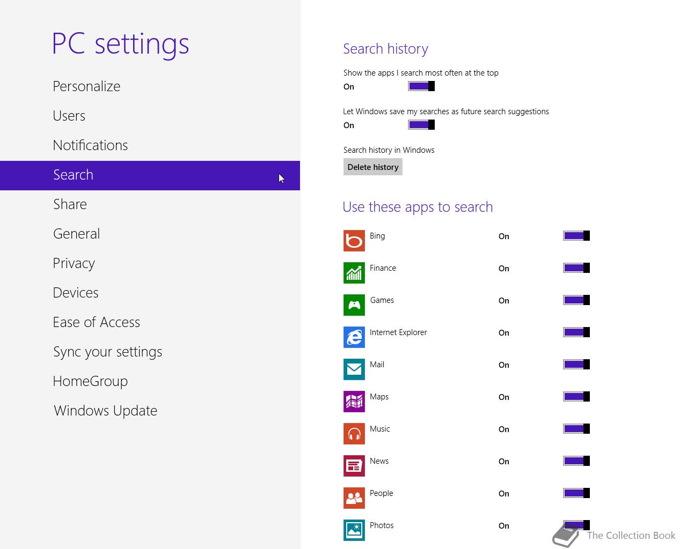
Task: Select Ease of Access settings
Action: pyautogui.click(x=96, y=322)
